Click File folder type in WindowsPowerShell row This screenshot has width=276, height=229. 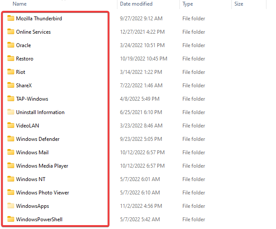194,219
